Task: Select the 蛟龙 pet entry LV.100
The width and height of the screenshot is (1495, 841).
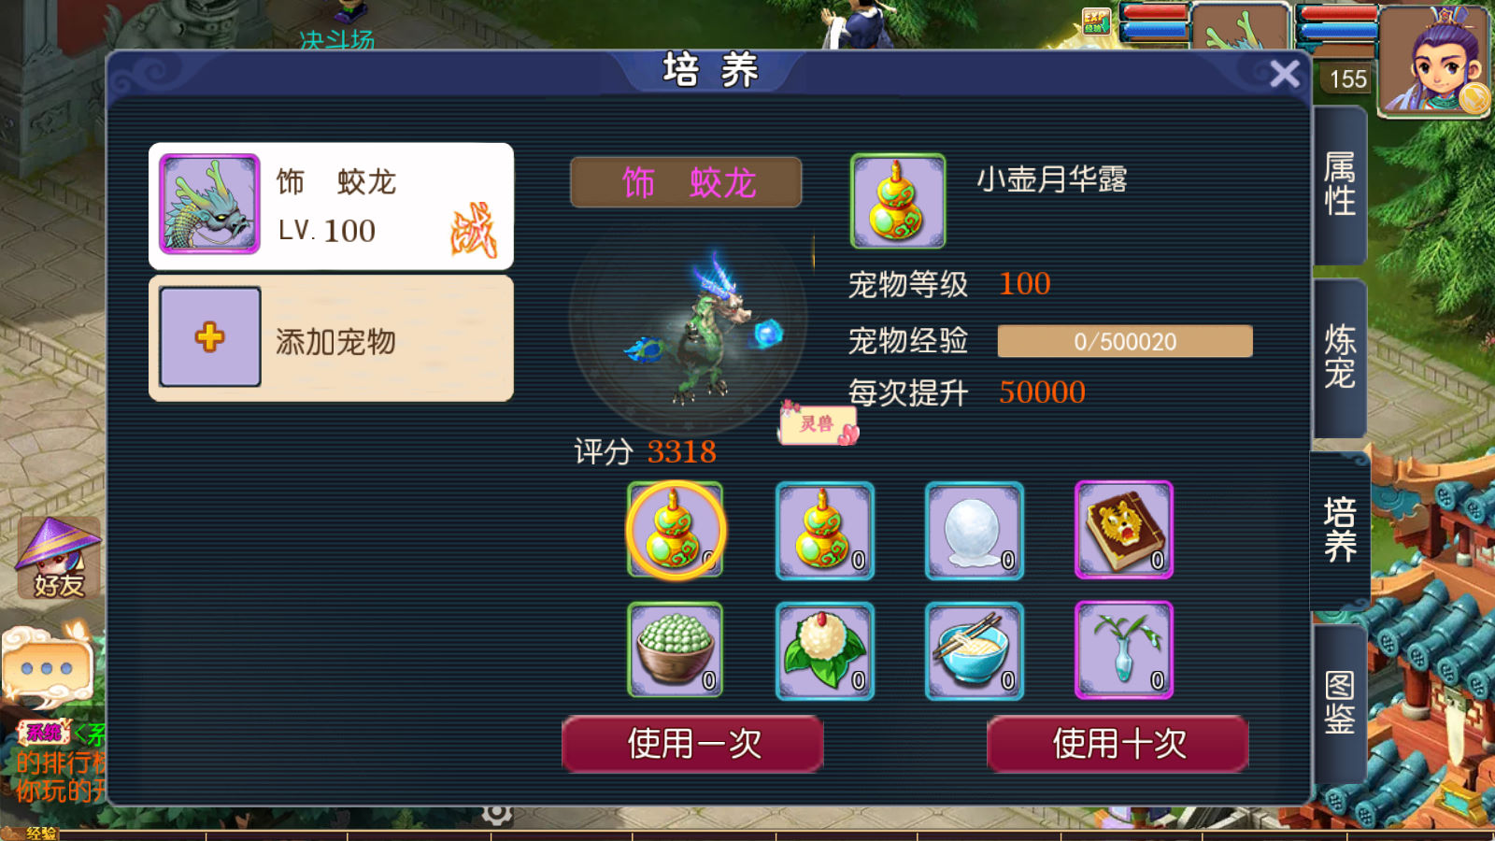Action: coord(331,207)
